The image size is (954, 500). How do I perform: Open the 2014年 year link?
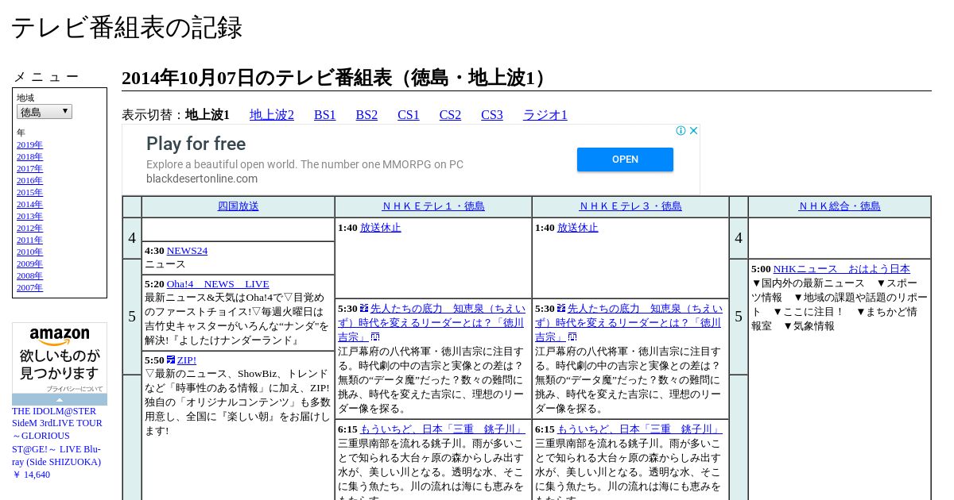click(29, 204)
